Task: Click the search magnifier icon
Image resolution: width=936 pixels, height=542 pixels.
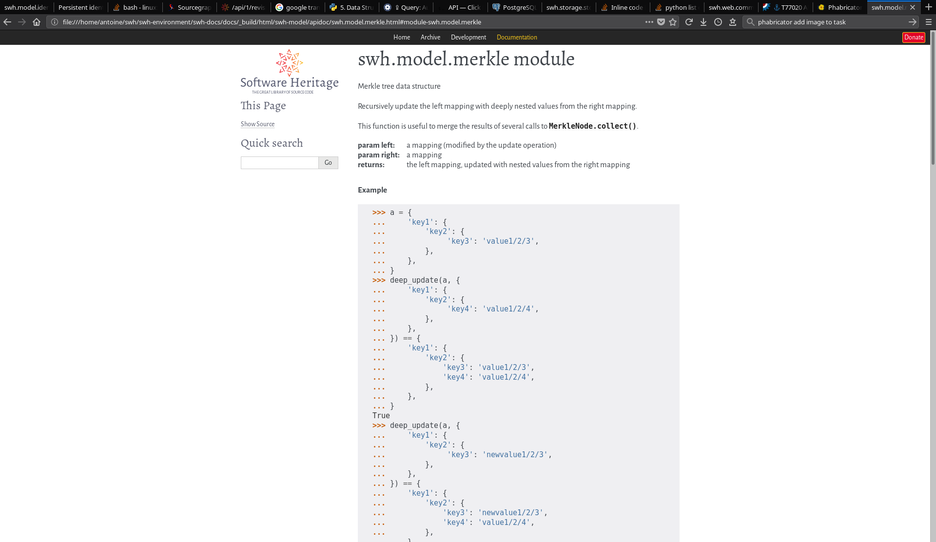Action: click(x=751, y=22)
